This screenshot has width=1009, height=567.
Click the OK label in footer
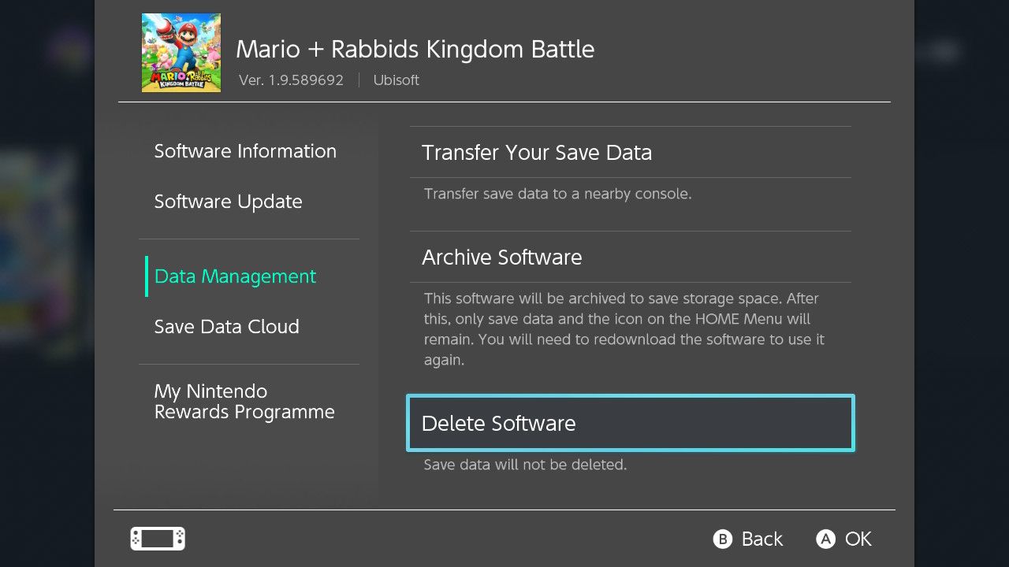point(858,539)
